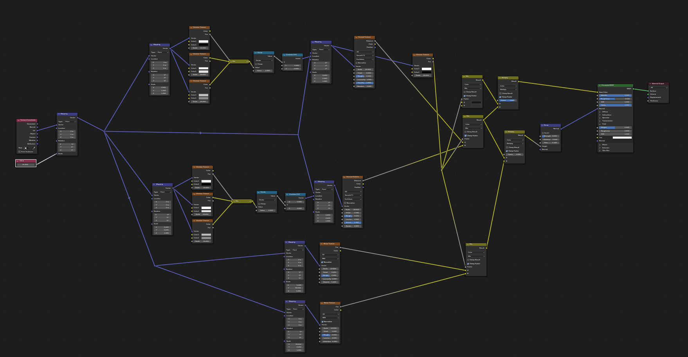Enable the From Instancer checkbox
This screenshot has height=357, width=688.
coord(19,152)
